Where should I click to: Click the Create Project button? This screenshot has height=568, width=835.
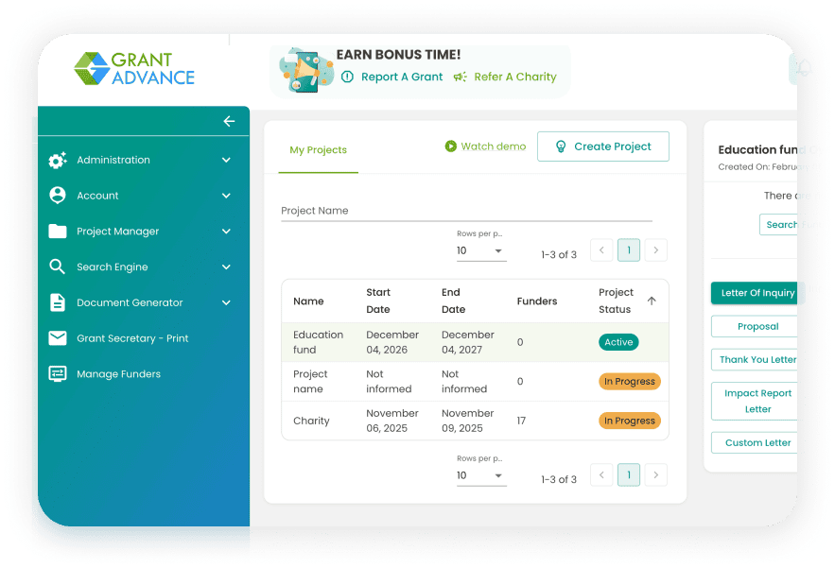602,146
